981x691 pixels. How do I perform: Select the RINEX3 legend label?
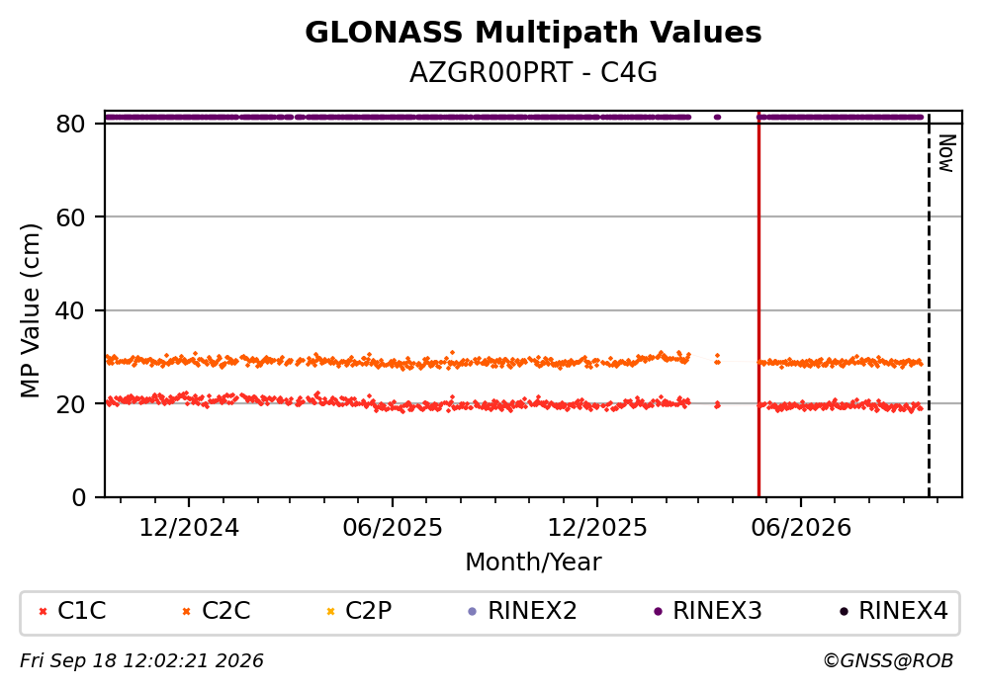click(x=717, y=611)
